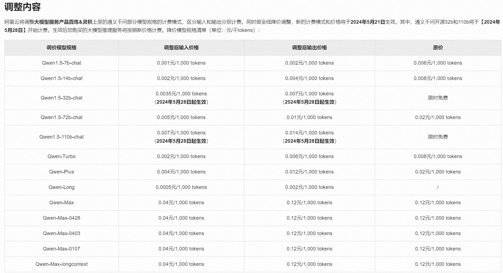Click the Qwen-Long input price 0.0005元
This screenshot has width=503, height=273.
(x=181, y=187)
